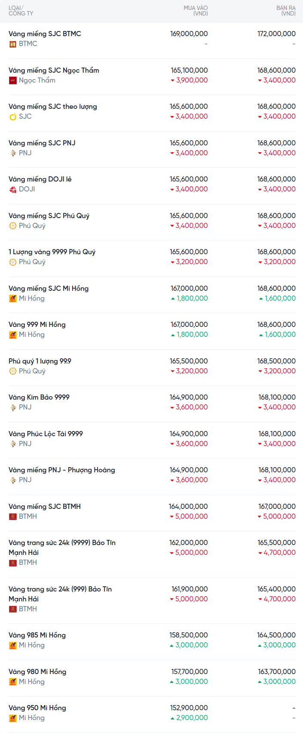This screenshot has height=733, width=303.
Task: Open 1 Lượng vàng 9999 Phú Quý entry
Action: tap(52, 252)
